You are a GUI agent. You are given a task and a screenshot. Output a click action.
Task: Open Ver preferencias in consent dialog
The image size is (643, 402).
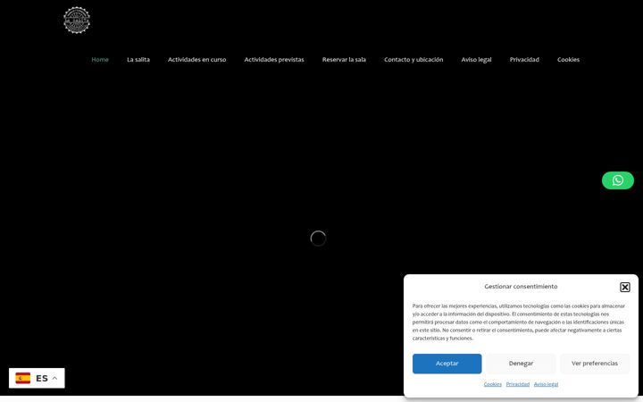[595, 364]
